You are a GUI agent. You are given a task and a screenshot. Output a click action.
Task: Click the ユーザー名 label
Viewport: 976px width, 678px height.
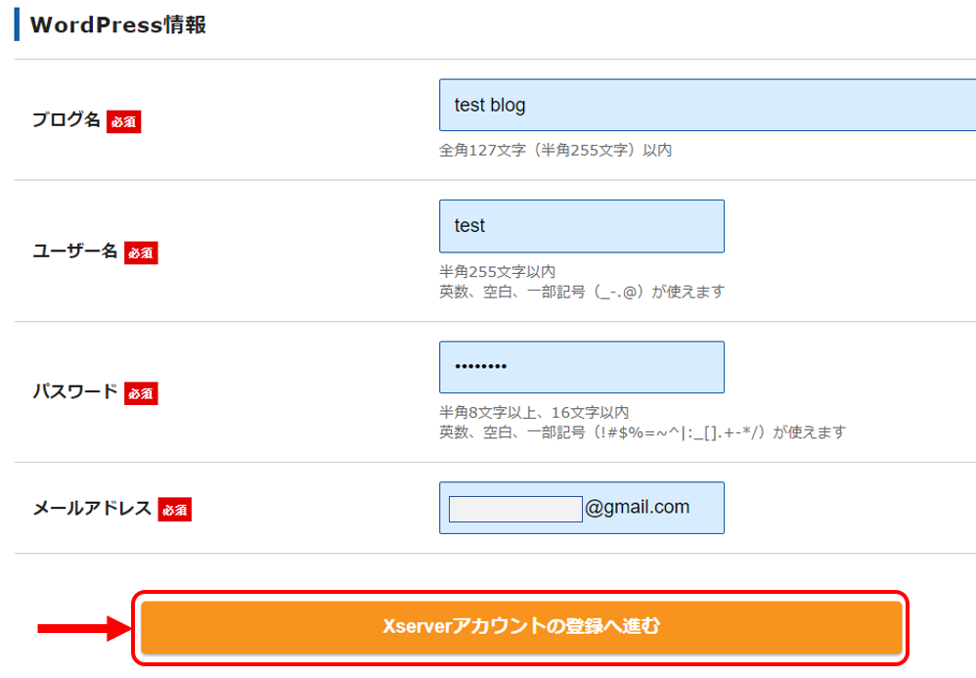(x=75, y=252)
